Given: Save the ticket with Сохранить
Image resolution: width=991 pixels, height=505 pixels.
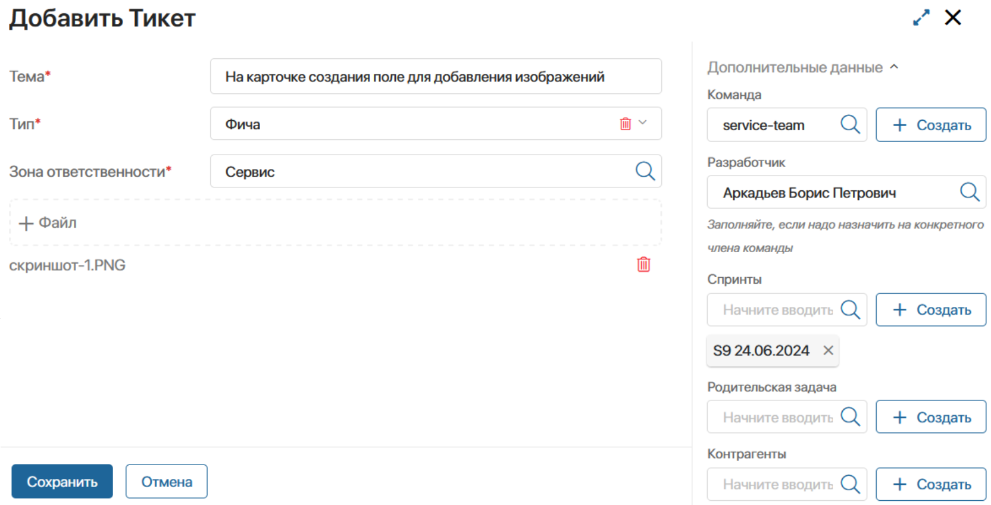Looking at the screenshot, I should [62, 481].
